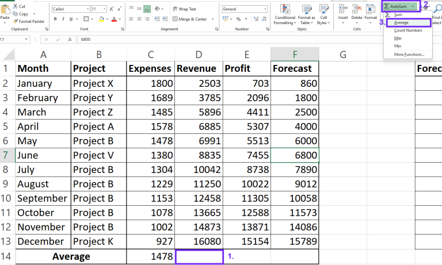
Task: Open the Format cells menu
Action: click(x=371, y=14)
